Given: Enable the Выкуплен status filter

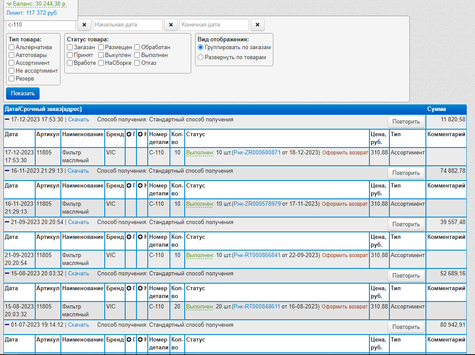Looking at the screenshot, I should click(x=101, y=55).
